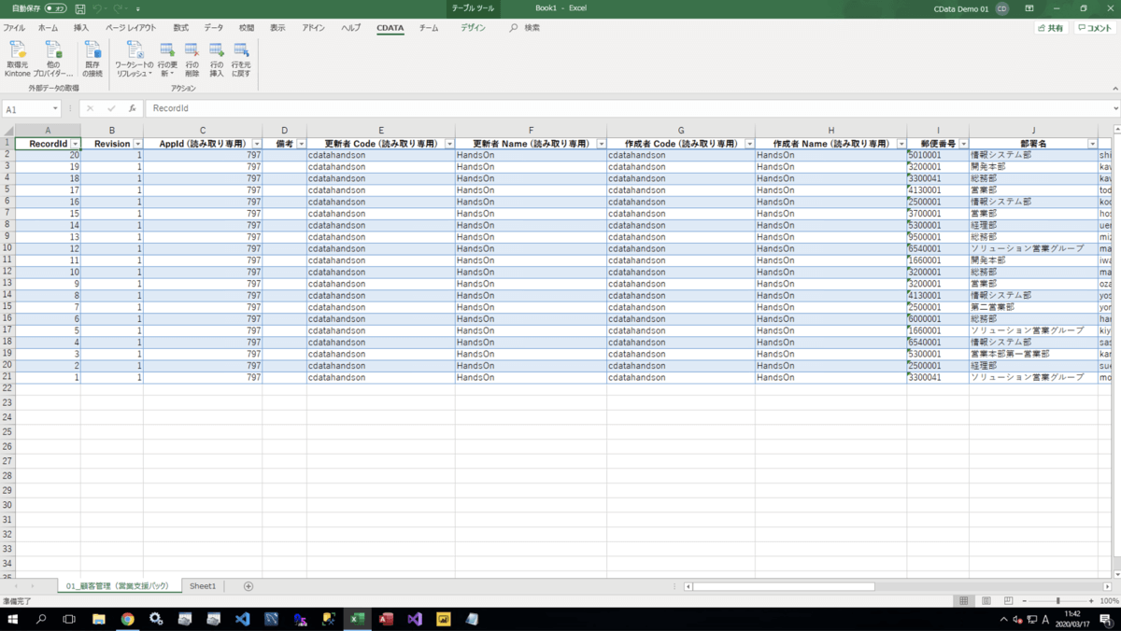Open File Explorer from taskbar
This screenshot has width=1121, height=631.
(98, 619)
